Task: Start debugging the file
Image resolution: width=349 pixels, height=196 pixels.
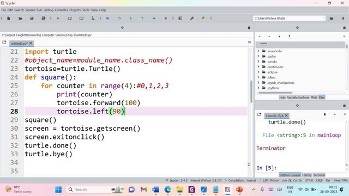Action: coord(107,19)
